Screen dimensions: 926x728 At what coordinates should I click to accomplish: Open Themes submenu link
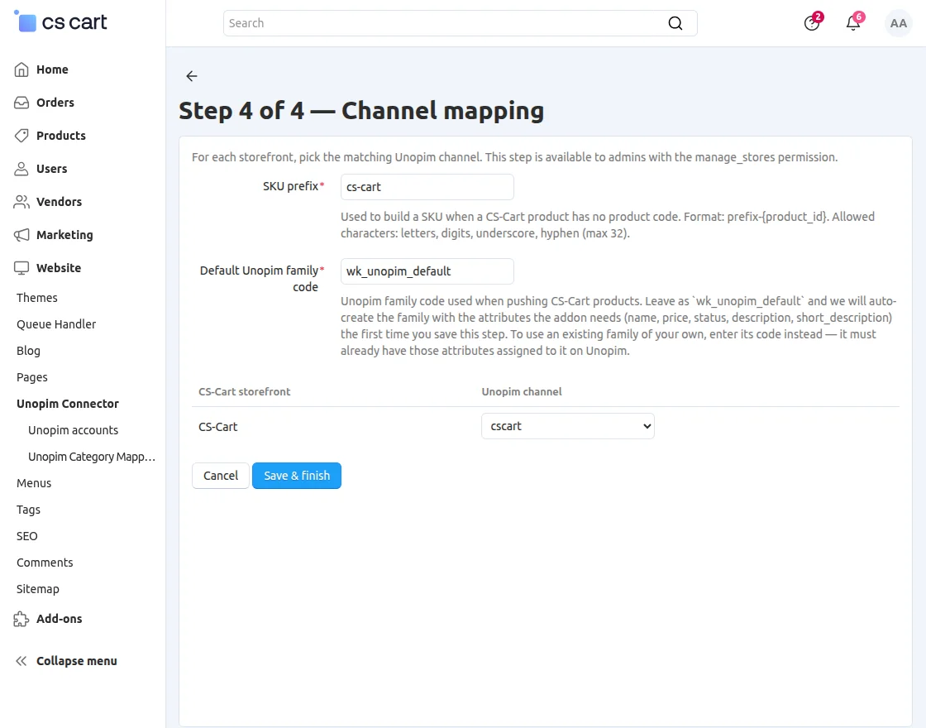point(36,297)
